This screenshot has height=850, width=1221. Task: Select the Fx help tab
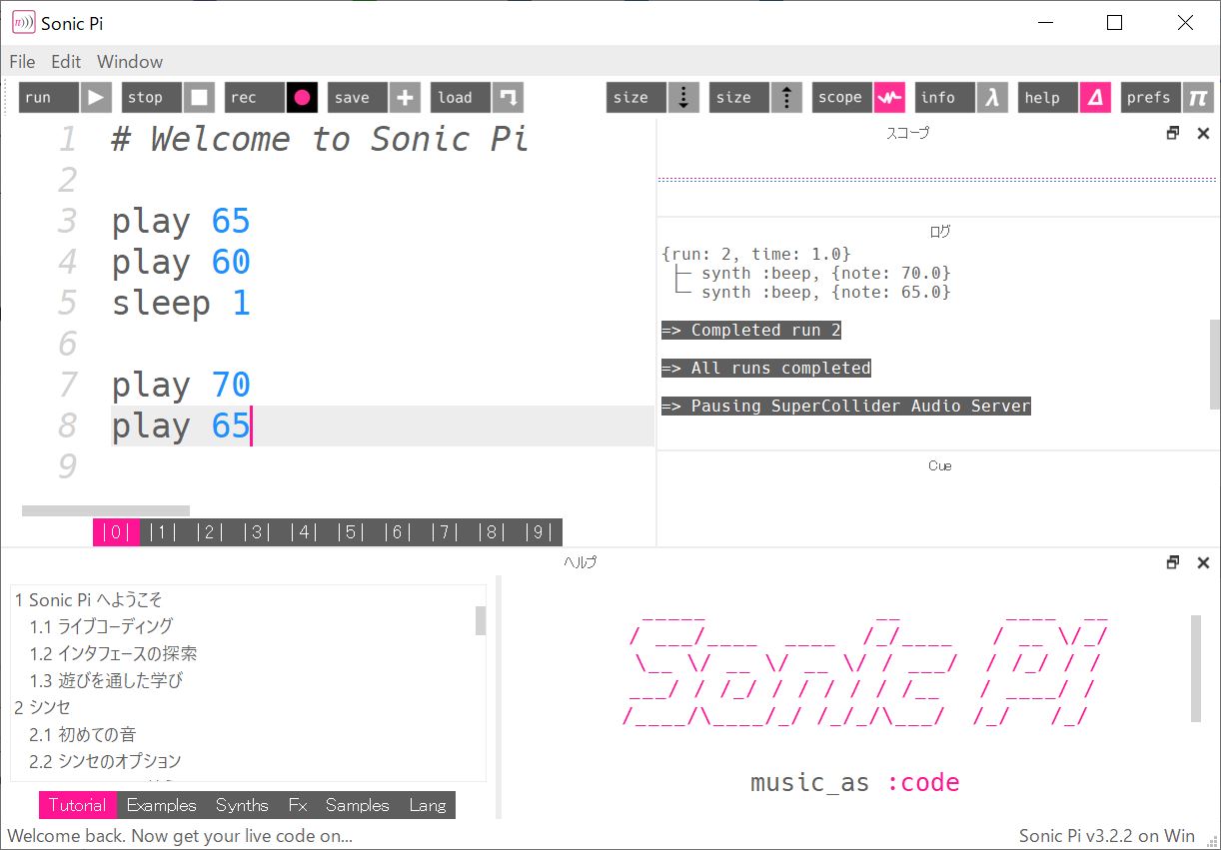(298, 805)
